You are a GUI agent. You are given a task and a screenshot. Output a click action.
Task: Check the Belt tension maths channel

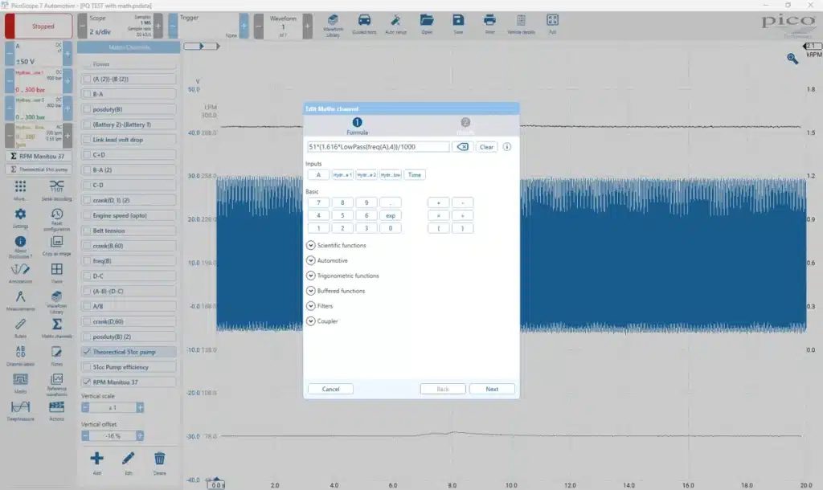[87, 231]
